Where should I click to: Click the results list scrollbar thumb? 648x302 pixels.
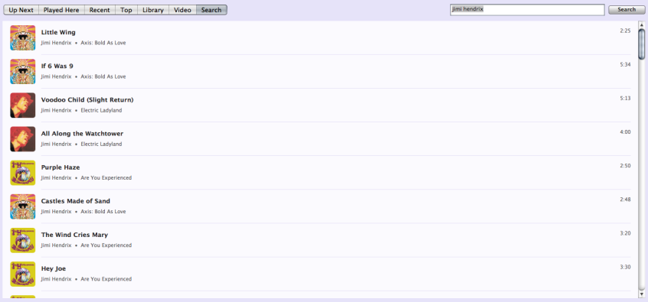(x=641, y=44)
